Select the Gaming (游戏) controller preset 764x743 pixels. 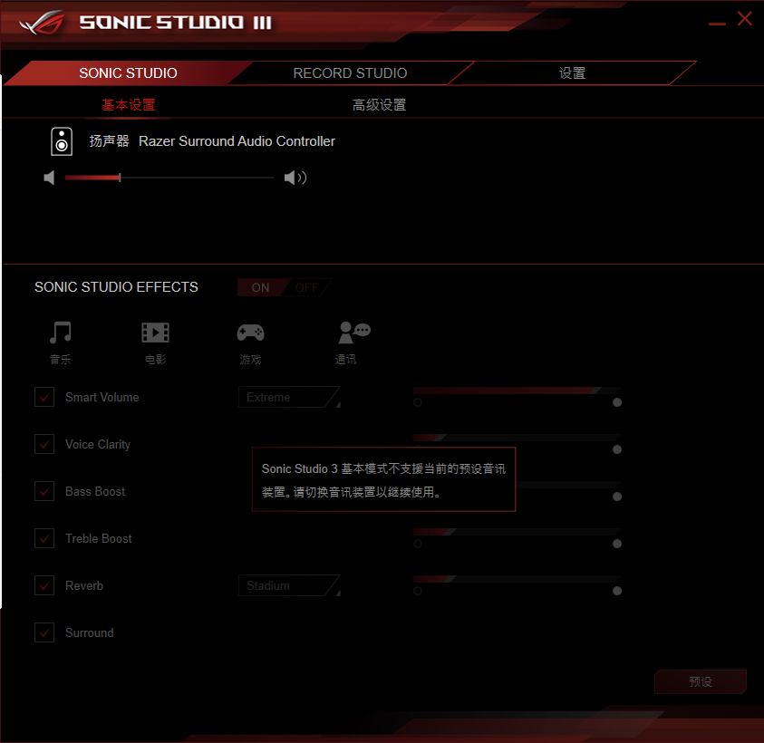(250, 343)
